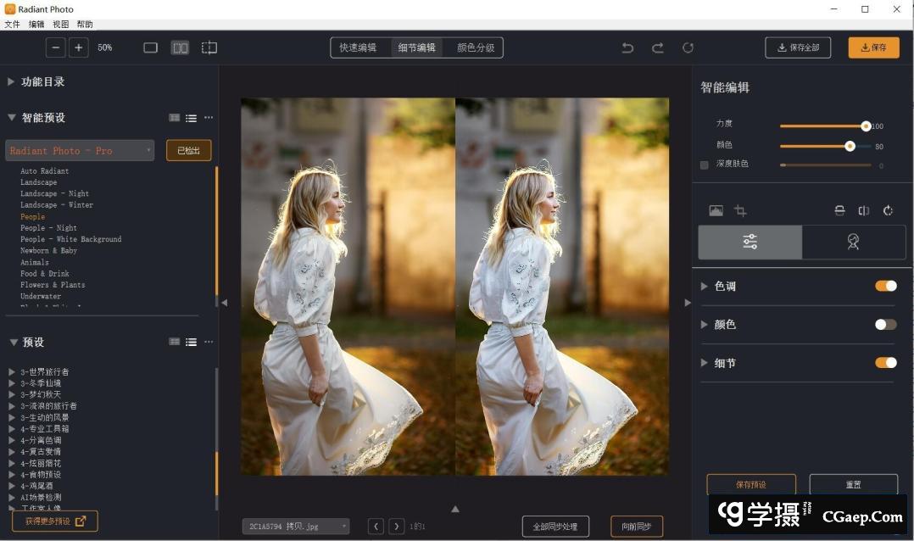Switch to single image view icon
Image resolution: width=914 pixels, height=541 pixels.
(x=151, y=47)
